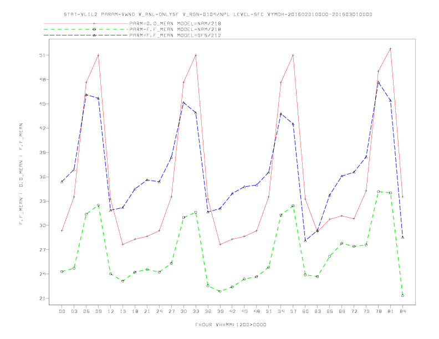The width and height of the screenshot is (439, 339).
Task: Click x-axis tick label 39
Action: point(220,311)
